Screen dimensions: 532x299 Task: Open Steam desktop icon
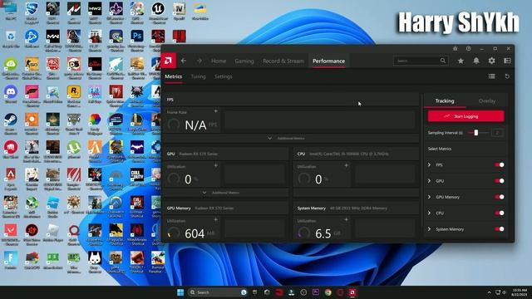click(11, 122)
